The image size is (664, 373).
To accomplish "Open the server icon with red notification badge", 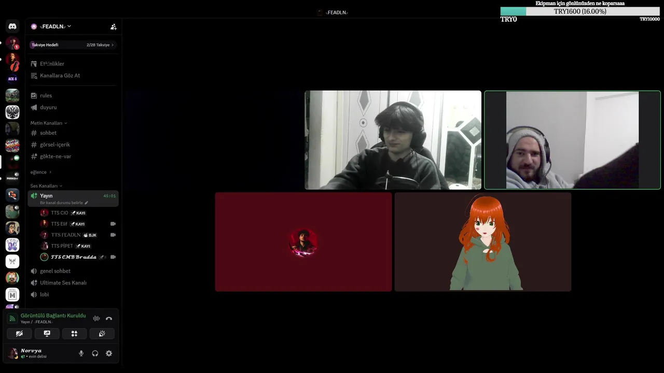I will click(x=12, y=44).
